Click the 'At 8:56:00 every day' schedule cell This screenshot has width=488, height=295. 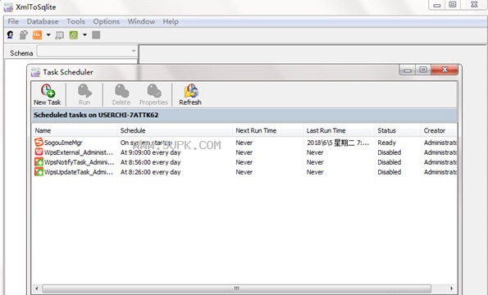(151, 162)
